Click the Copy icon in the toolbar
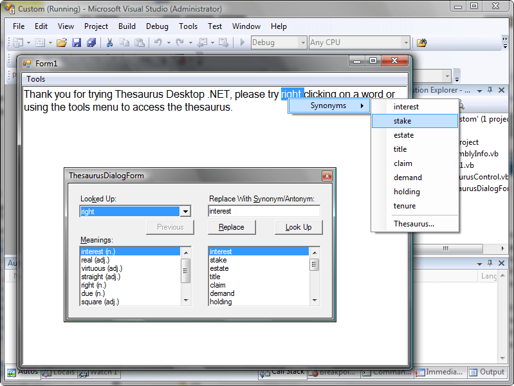 [125, 42]
